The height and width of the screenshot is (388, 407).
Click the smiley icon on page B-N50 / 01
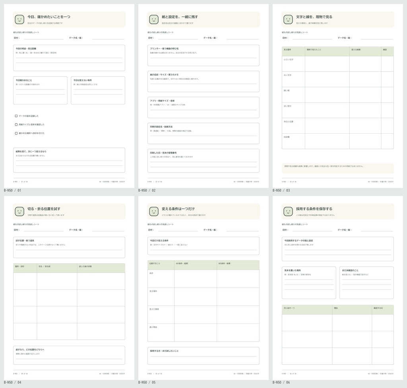[x=19, y=19]
